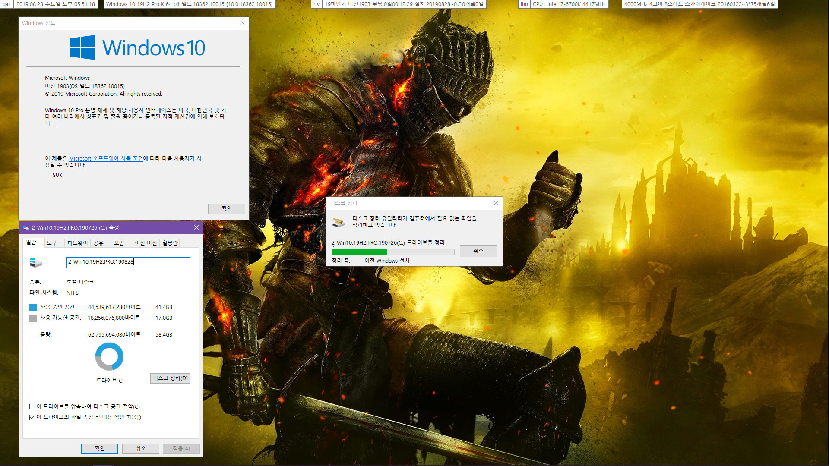Enable the compress this drive checkbox
The image size is (829, 466).
32,407
